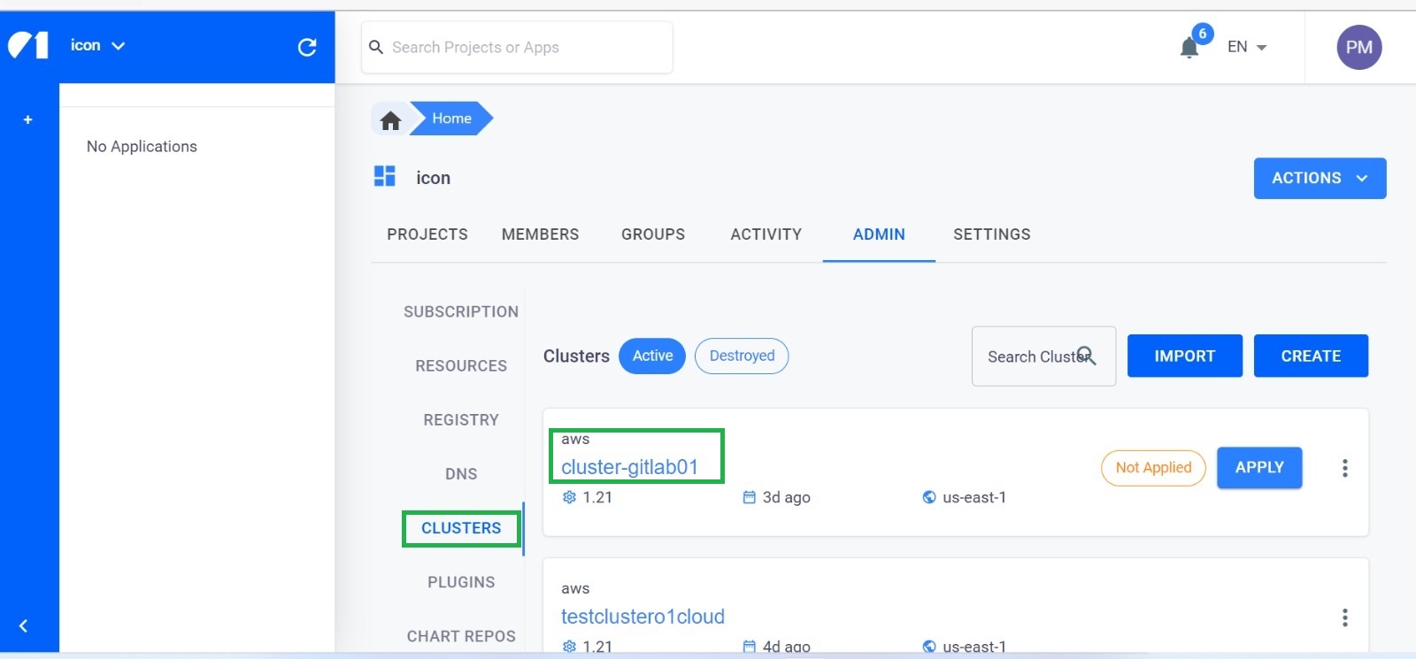This screenshot has width=1416, height=659.
Task: Open CHART REPOS admin section
Action: (461, 636)
